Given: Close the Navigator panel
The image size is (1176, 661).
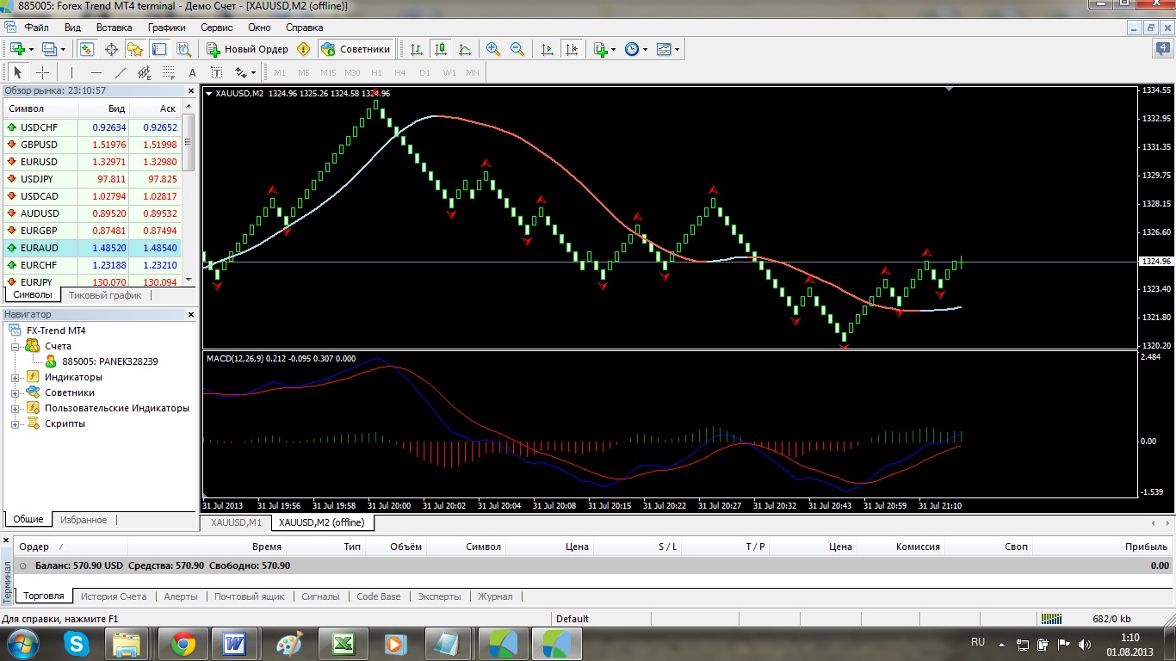Looking at the screenshot, I should [x=191, y=315].
